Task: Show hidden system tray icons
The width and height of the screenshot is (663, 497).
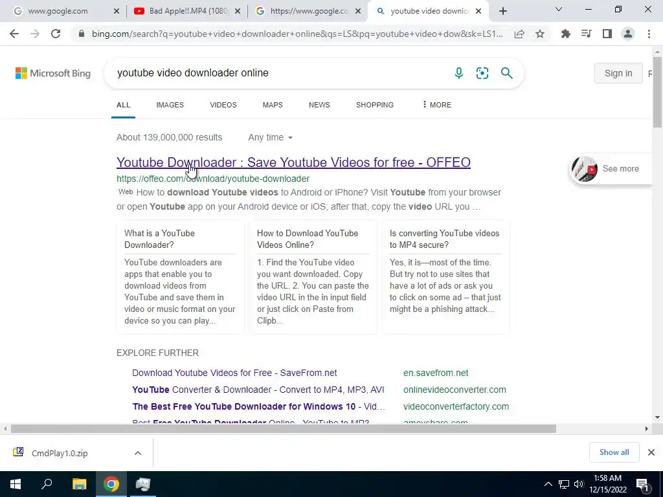Action: pos(548,484)
